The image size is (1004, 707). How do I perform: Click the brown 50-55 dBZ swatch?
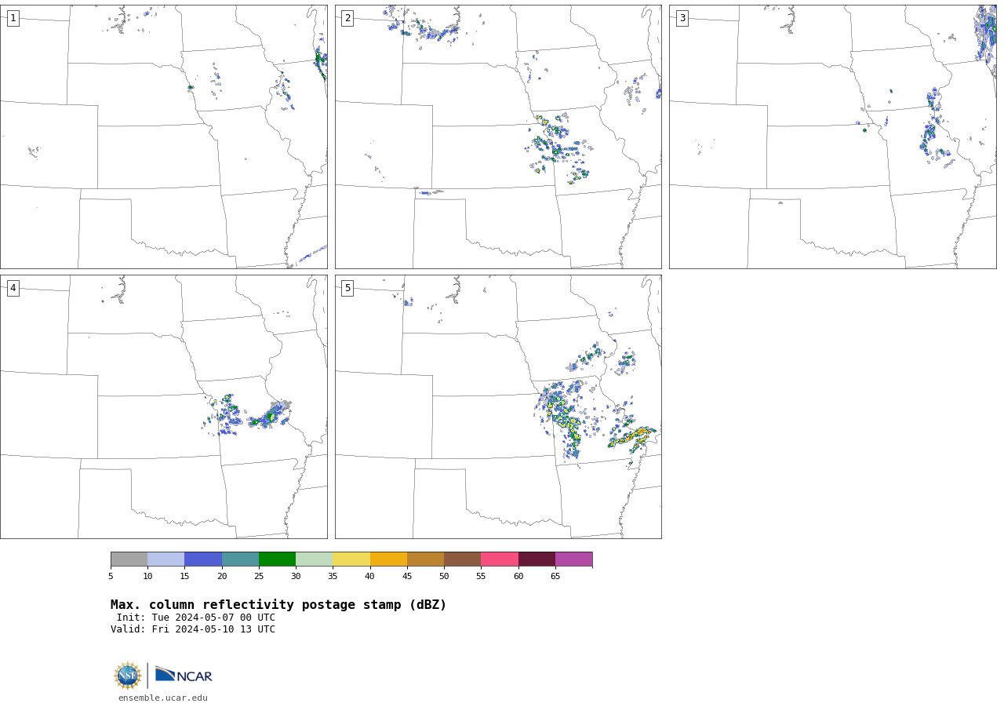(x=462, y=559)
